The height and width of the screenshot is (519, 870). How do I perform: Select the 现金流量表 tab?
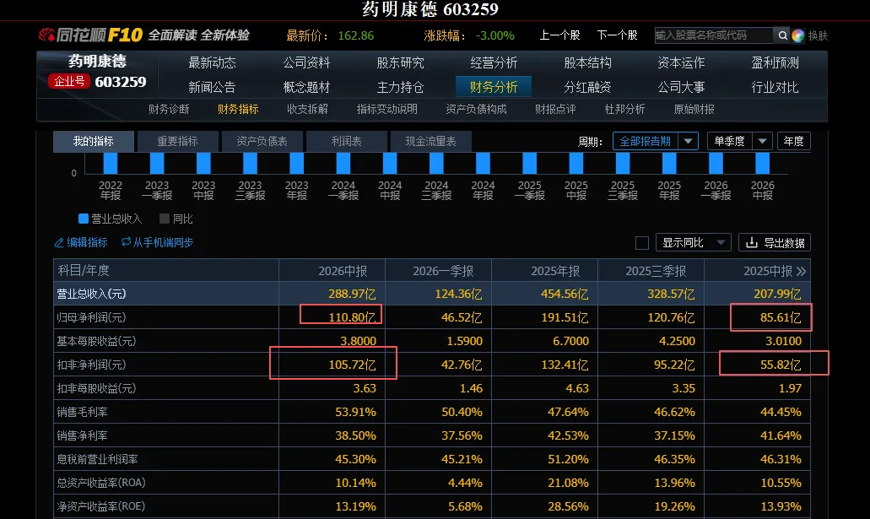coord(430,142)
